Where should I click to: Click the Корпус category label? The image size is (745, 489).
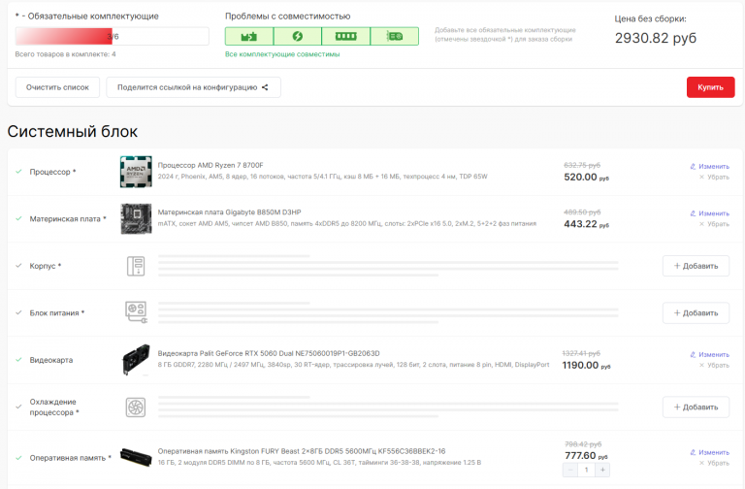point(46,266)
